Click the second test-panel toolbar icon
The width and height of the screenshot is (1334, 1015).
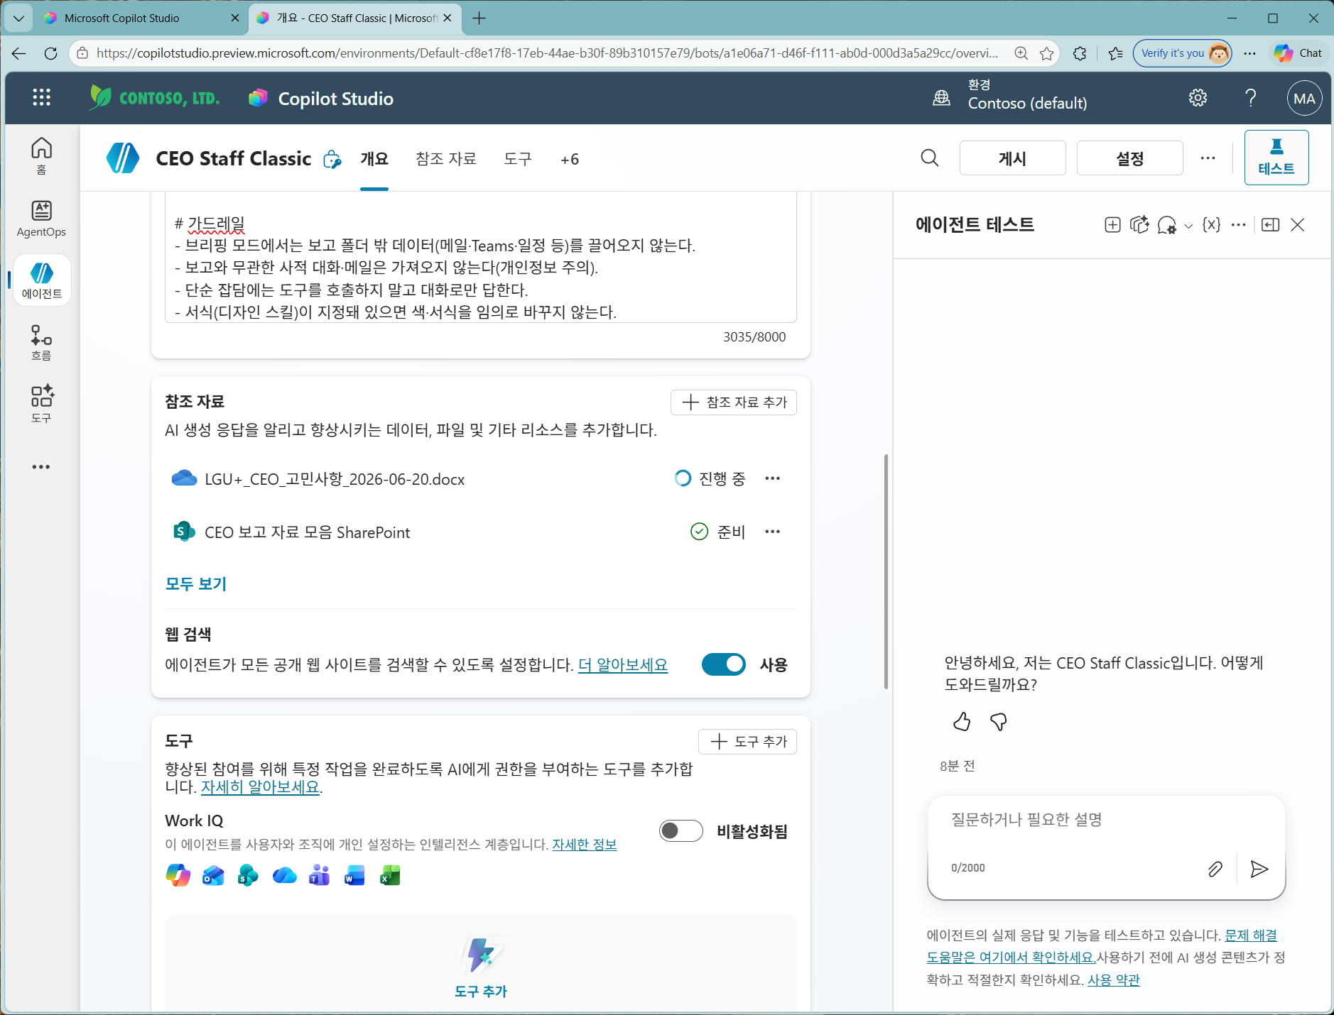[1139, 225]
